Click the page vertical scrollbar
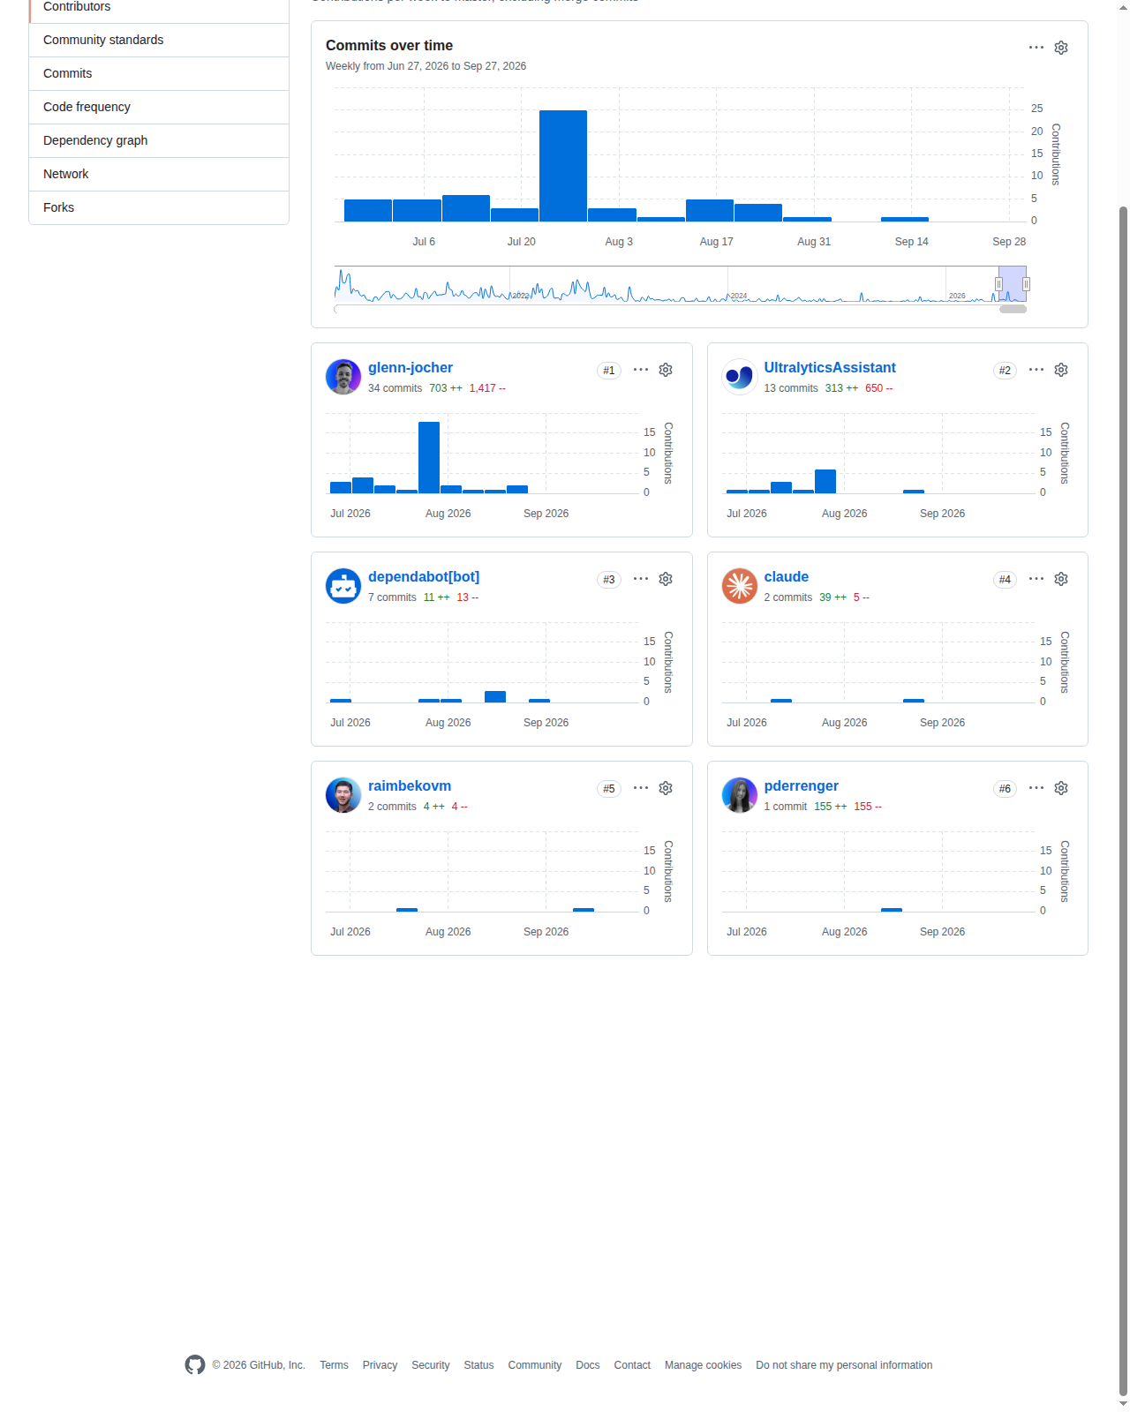This screenshot has width=1130, height=1412. coord(1123,801)
